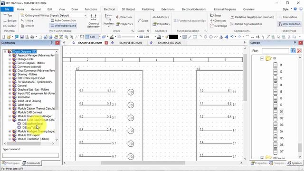Click the Printer icon in toolbar
304x171 pixels.
(32, 37)
